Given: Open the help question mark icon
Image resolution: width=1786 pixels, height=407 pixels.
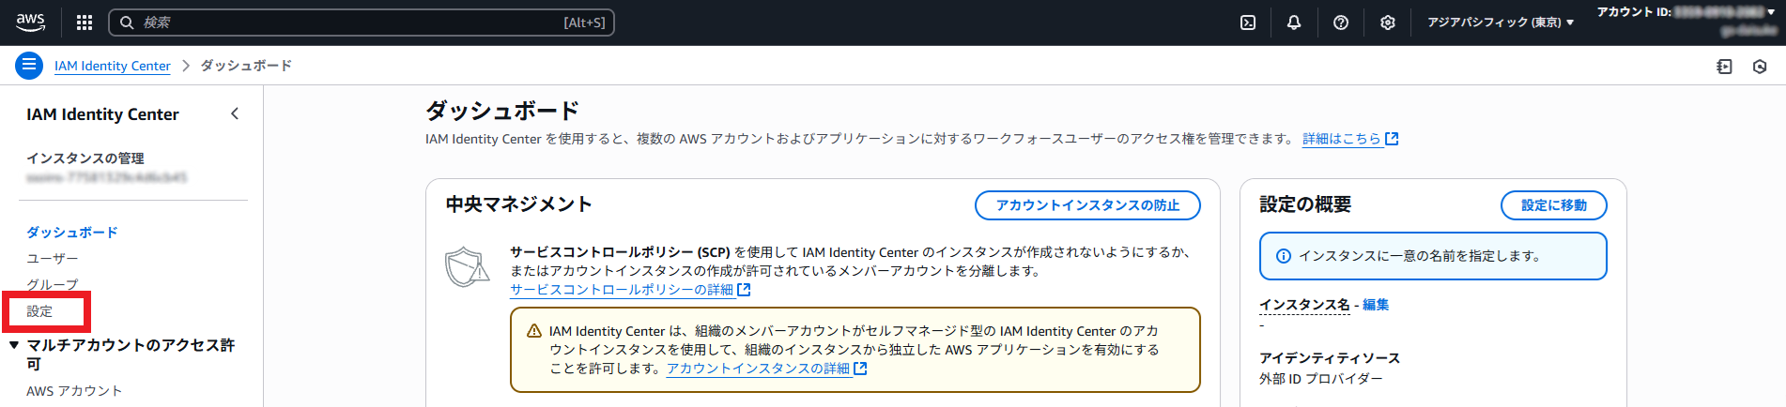Looking at the screenshot, I should click(1341, 23).
